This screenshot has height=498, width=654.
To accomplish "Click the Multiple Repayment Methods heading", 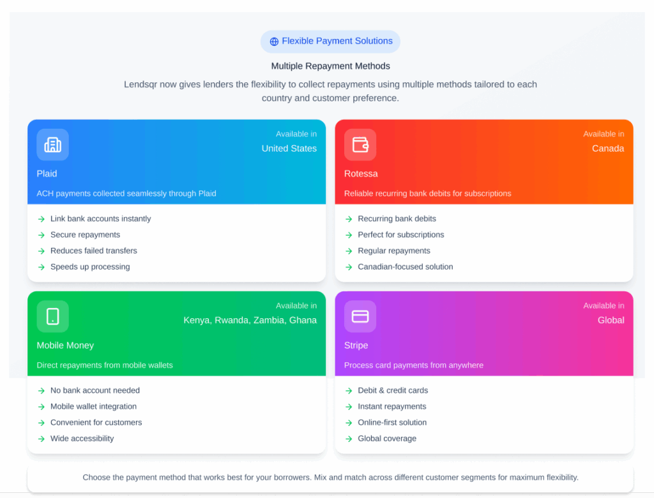I will click(330, 66).
